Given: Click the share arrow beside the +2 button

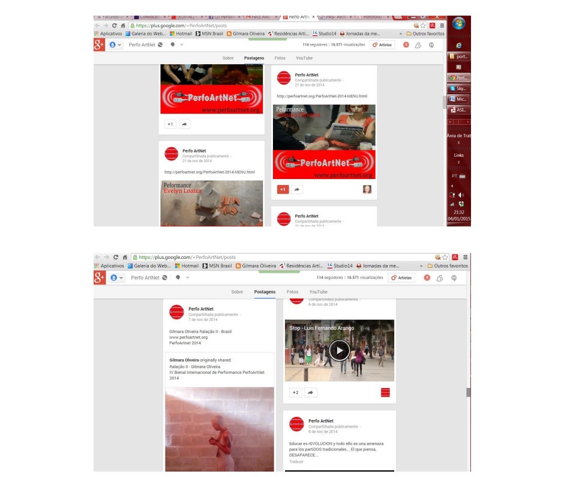Looking at the screenshot, I should coord(310,392).
